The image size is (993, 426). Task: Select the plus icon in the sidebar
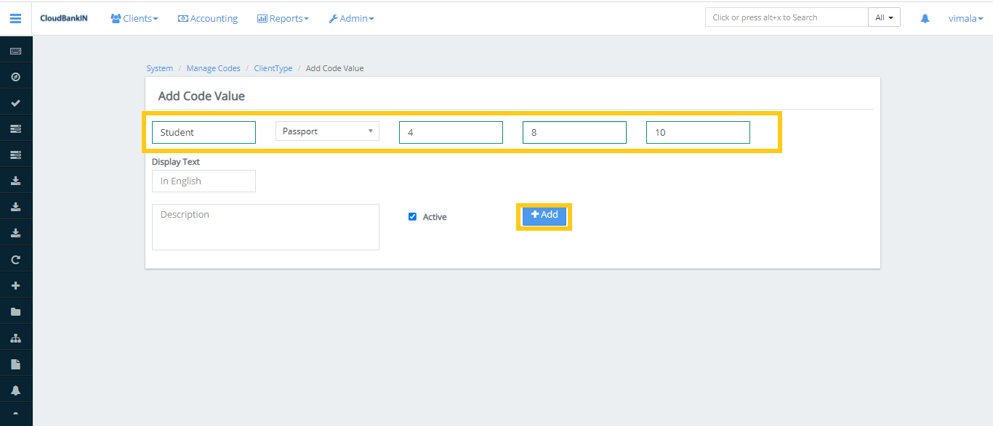16,284
